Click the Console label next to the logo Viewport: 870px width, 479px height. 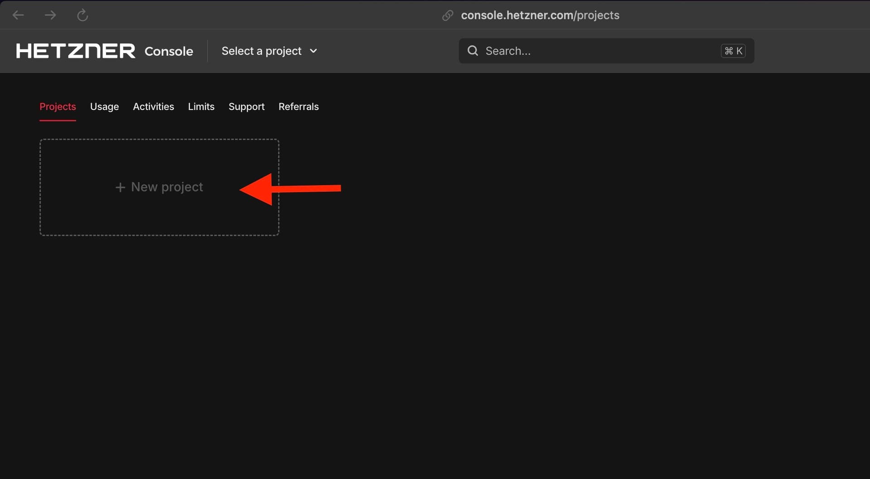(168, 51)
